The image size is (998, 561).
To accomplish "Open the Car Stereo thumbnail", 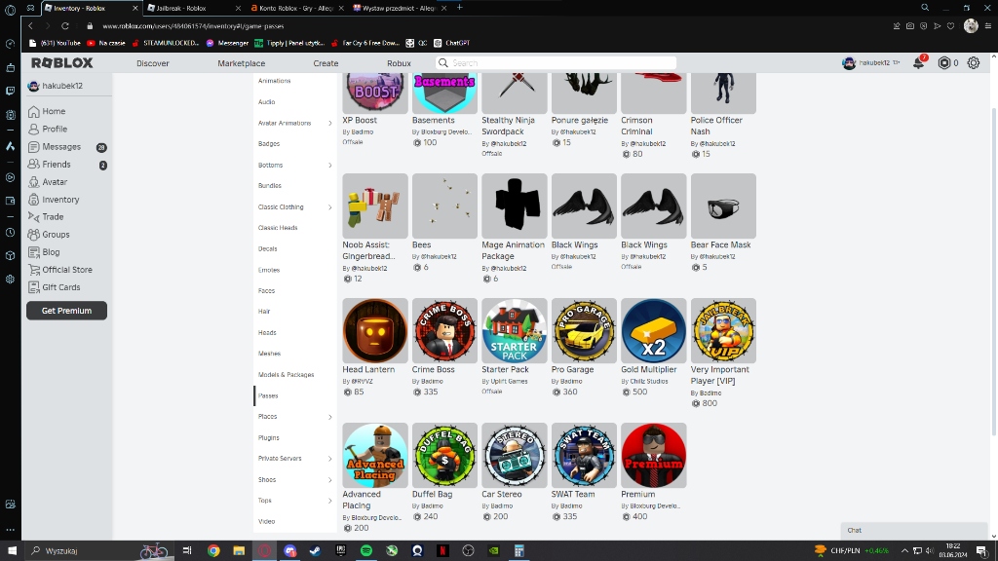I will click(x=515, y=456).
